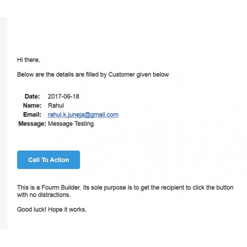
Task: Click the 'with no distractions.' line
Action: [44, 195]
